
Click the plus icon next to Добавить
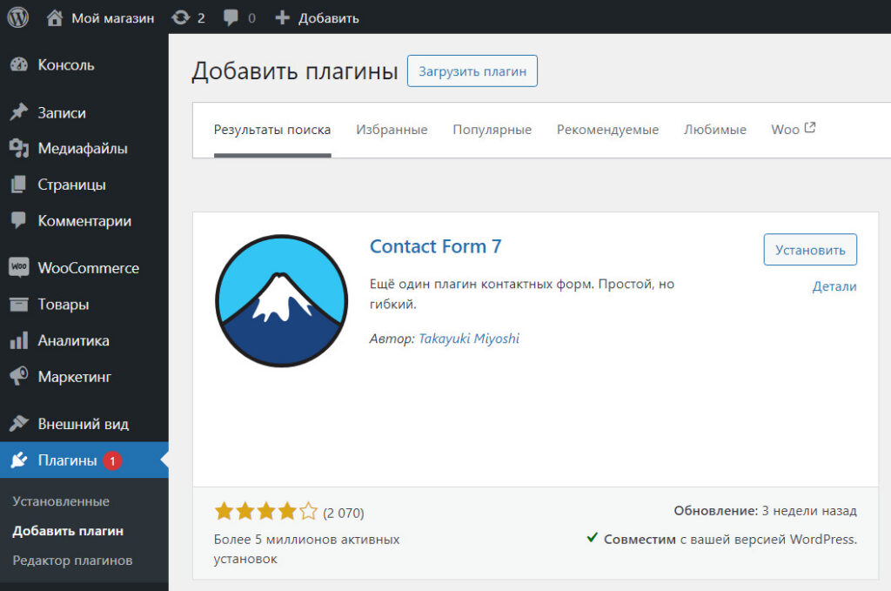tap(283, 17)
